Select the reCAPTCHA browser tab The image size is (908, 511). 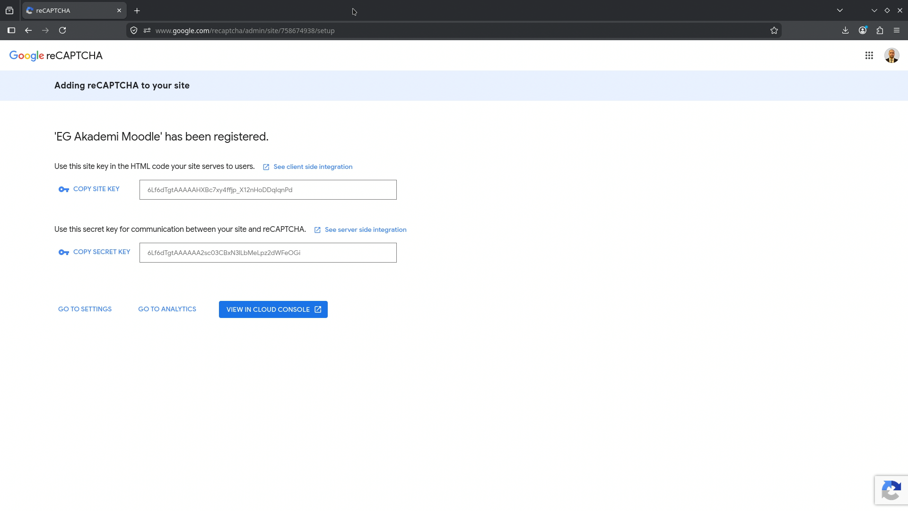[74, 10]
